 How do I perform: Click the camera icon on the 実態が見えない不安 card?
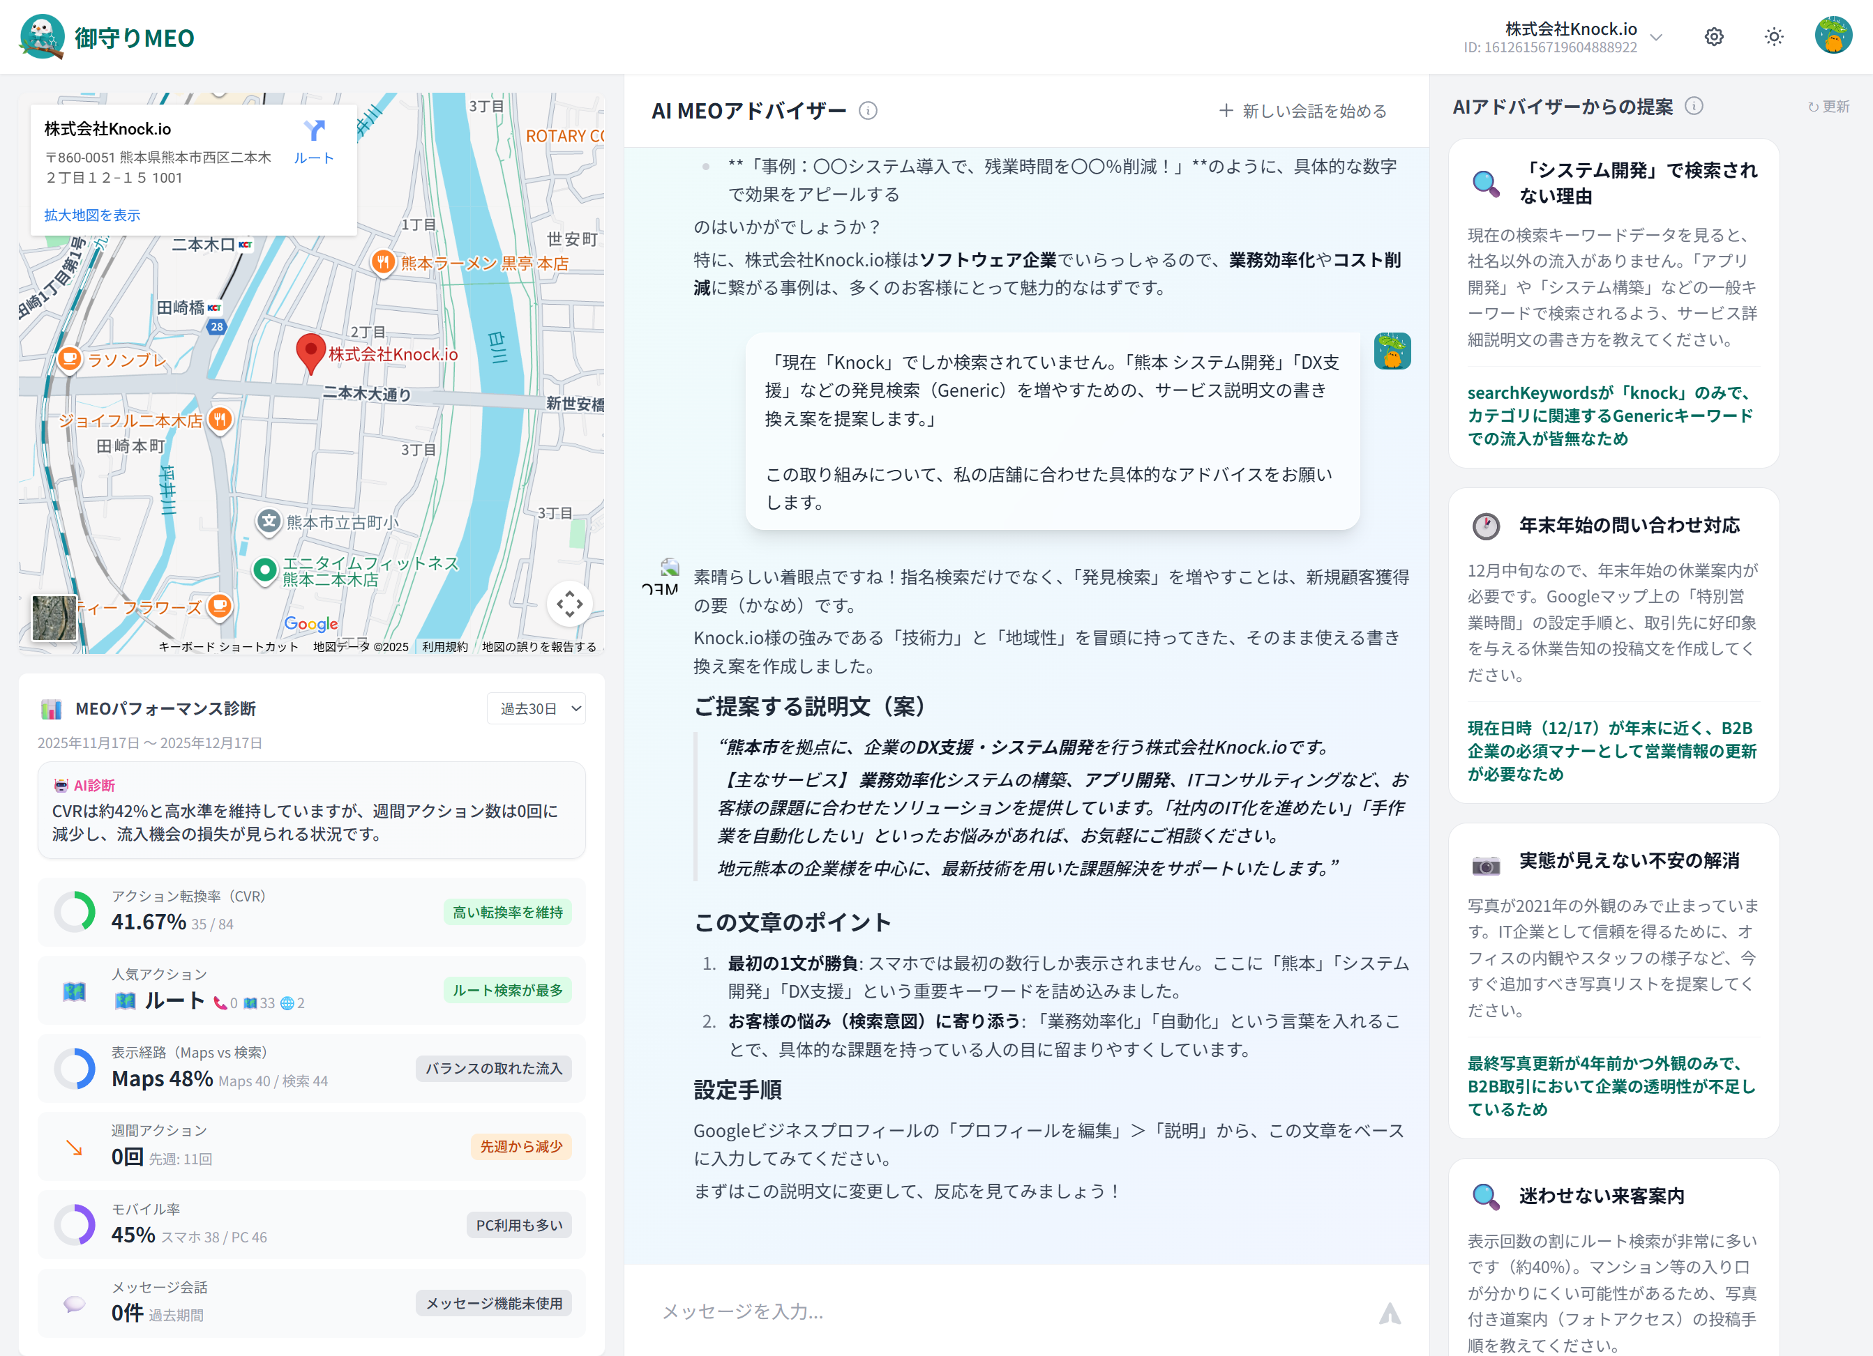(x=1487, y=865)
